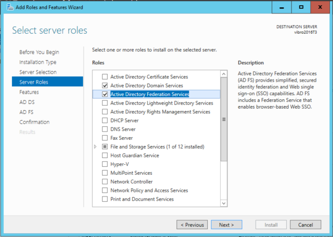Viewport: 333px width, 237px height.
Task: Check Active Directory Rights Management Services
Action: coord(105,112)
